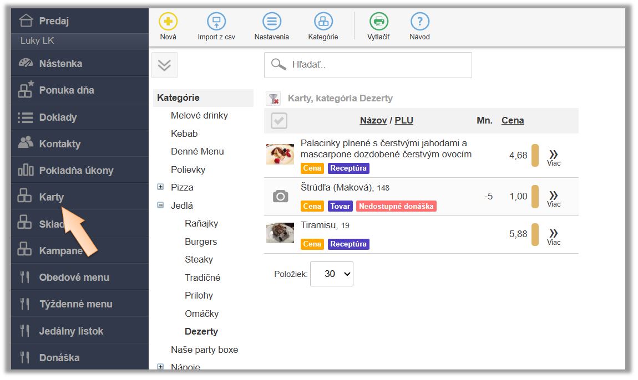Click the Hľadať search field

click(x=377, y=65)
